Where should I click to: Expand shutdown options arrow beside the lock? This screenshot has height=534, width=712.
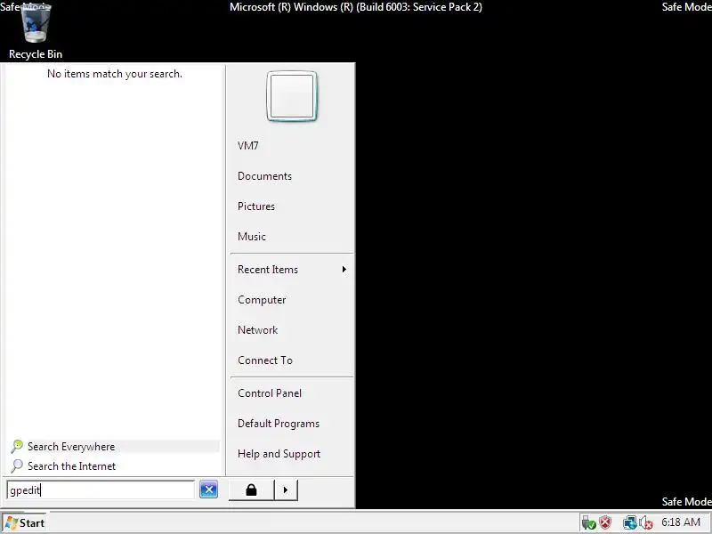286,490
